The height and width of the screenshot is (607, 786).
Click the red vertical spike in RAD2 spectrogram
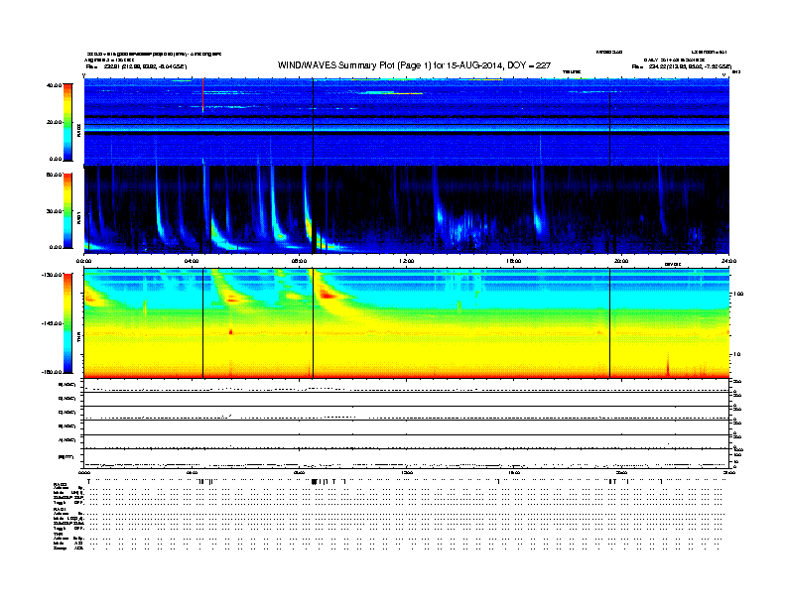(x=203, y=95)
